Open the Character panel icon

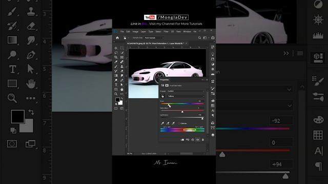click(x=213, y=110)
